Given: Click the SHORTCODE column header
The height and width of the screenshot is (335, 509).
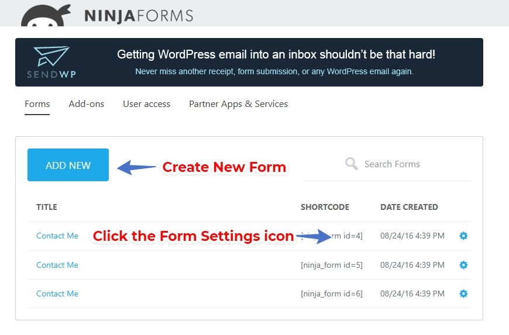Looking at the screenshot, I should click(x=325, y=207).
